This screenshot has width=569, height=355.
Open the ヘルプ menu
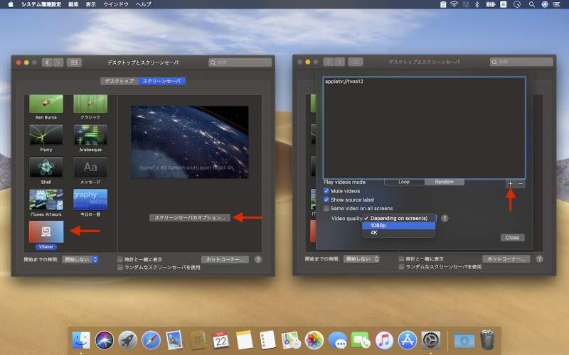click(x=144, y=4)
